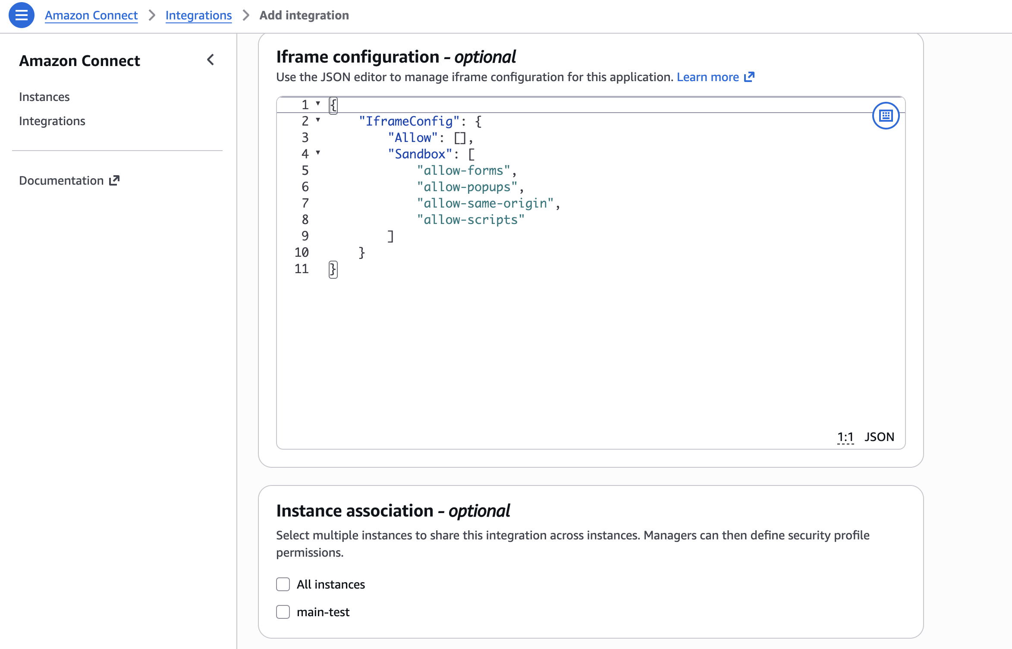Open the hamburger navigation menu

point(21,15)
